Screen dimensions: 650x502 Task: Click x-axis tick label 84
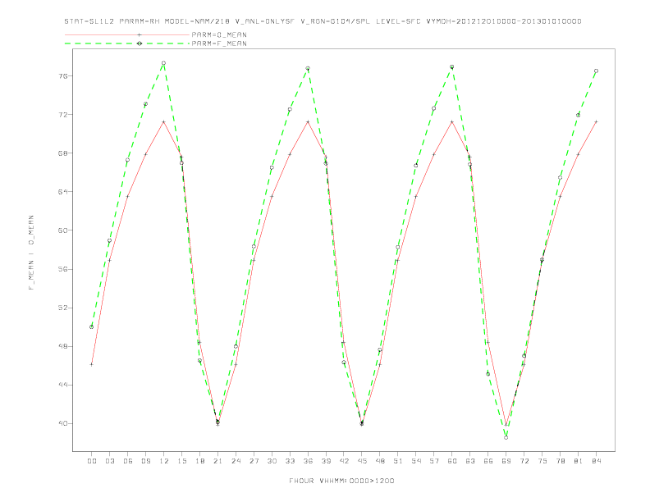[x=597, y=461]
